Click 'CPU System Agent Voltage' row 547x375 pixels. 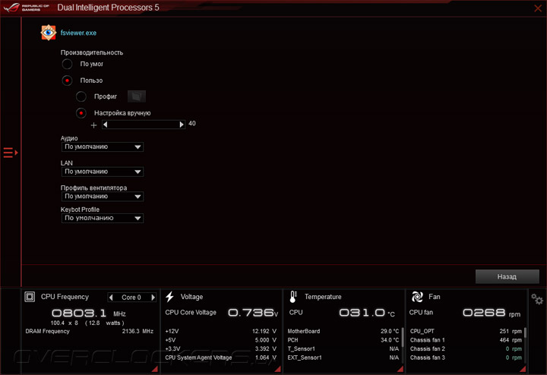221,358
